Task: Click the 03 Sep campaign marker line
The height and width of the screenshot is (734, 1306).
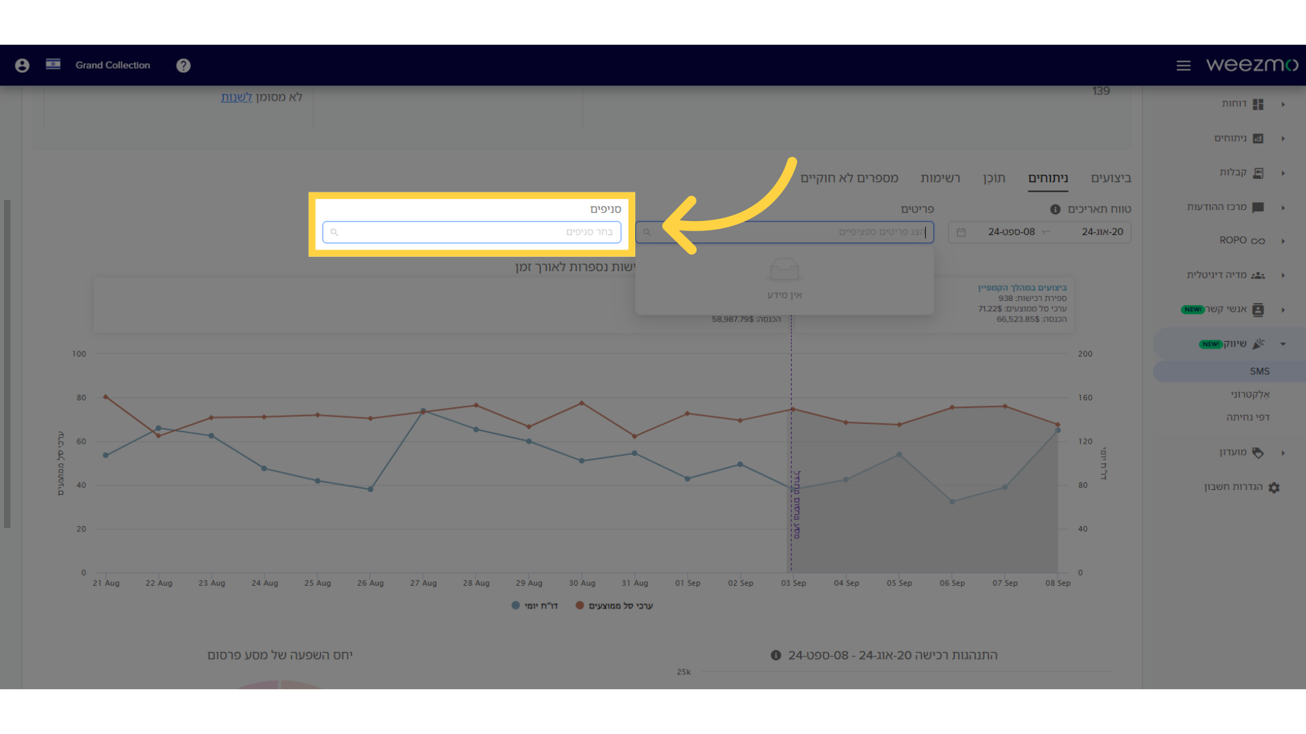Action: click(x=791, y=442)
